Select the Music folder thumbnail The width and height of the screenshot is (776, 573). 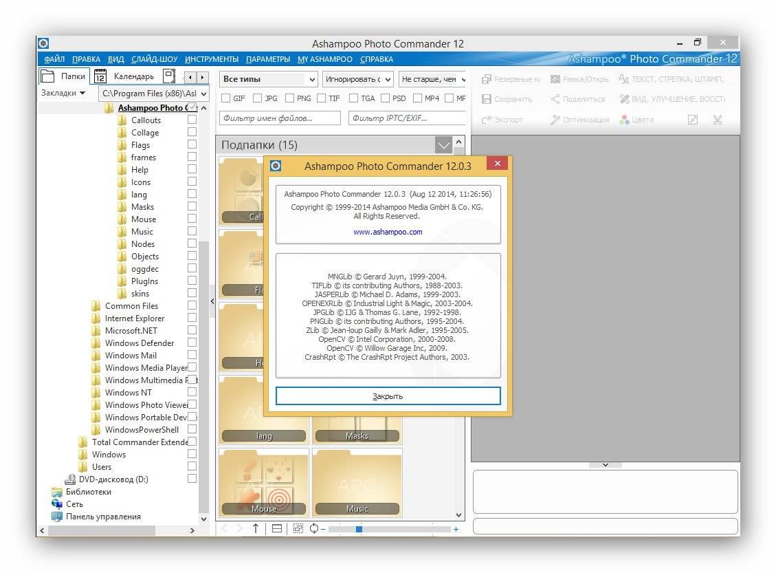[357, 483]
